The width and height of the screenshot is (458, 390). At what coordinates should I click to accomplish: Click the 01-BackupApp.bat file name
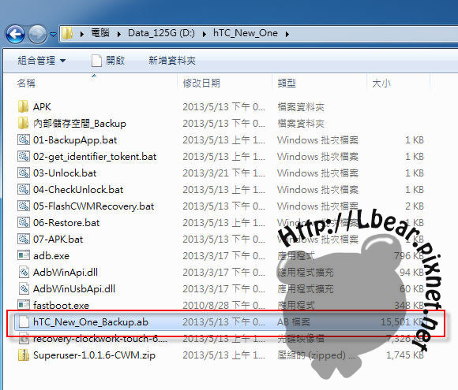coord(75,140)
